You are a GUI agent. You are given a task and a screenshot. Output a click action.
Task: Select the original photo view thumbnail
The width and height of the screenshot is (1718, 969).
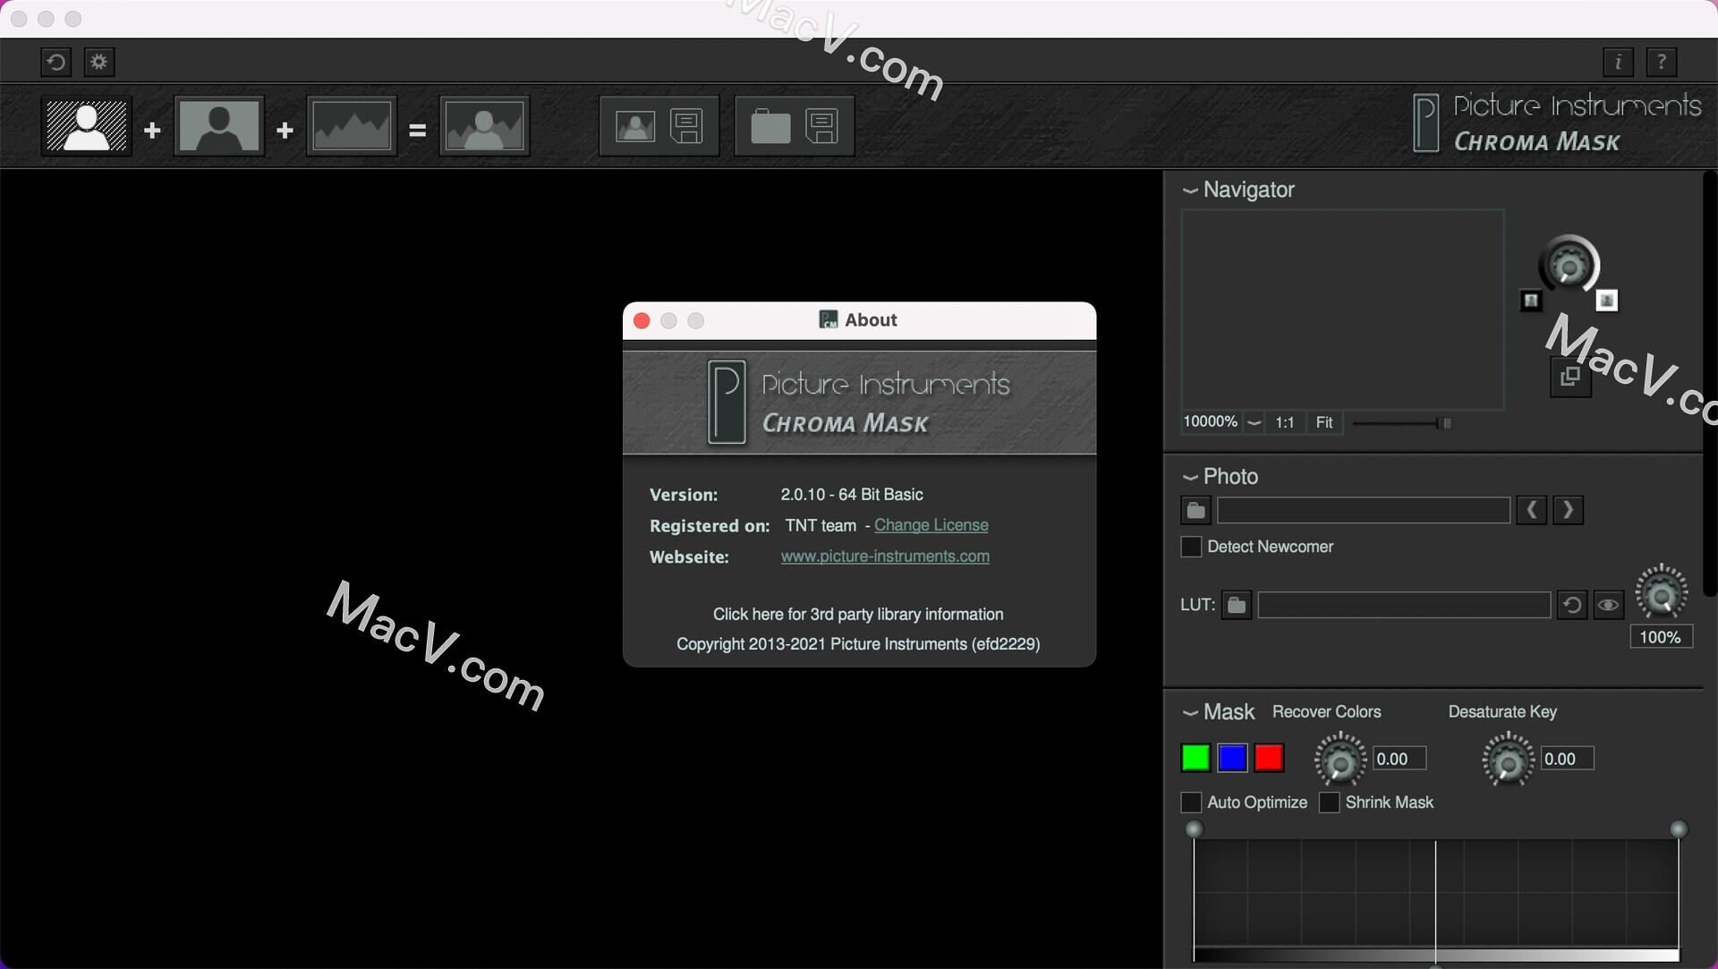219,126
